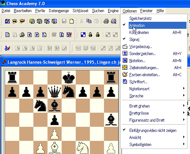This screenshot has width=190, height=154.
Task: Open print preview magnifier icon
Action: [114, 21]
